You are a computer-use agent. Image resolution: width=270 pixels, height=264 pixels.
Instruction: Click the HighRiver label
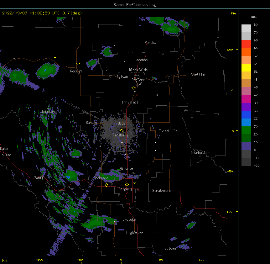pyautogui.click(x=135, y=233)
